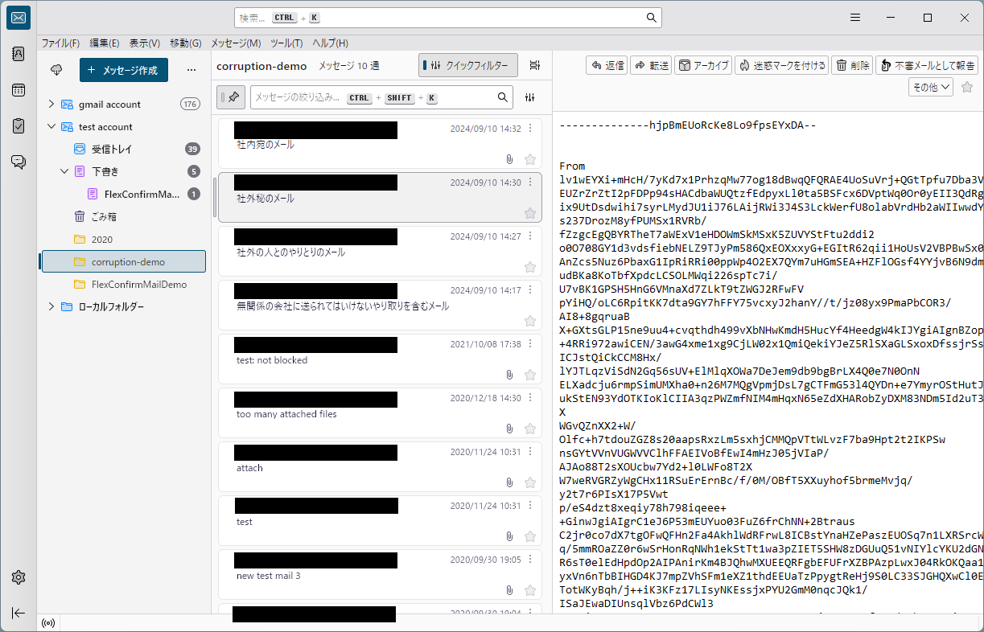Open the too many attached files message
Screen dimensions: 984x632
pyautogui.click(x=380, y=414)
